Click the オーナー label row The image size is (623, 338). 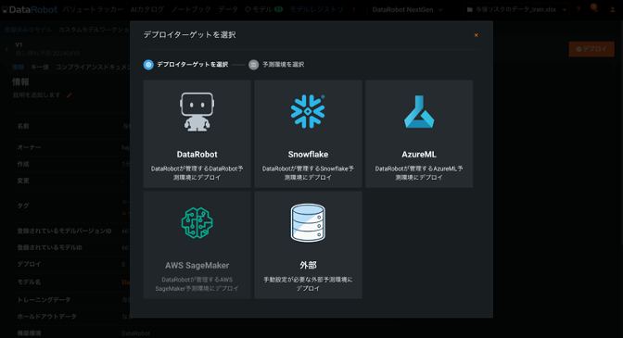[x=29, y=147]
